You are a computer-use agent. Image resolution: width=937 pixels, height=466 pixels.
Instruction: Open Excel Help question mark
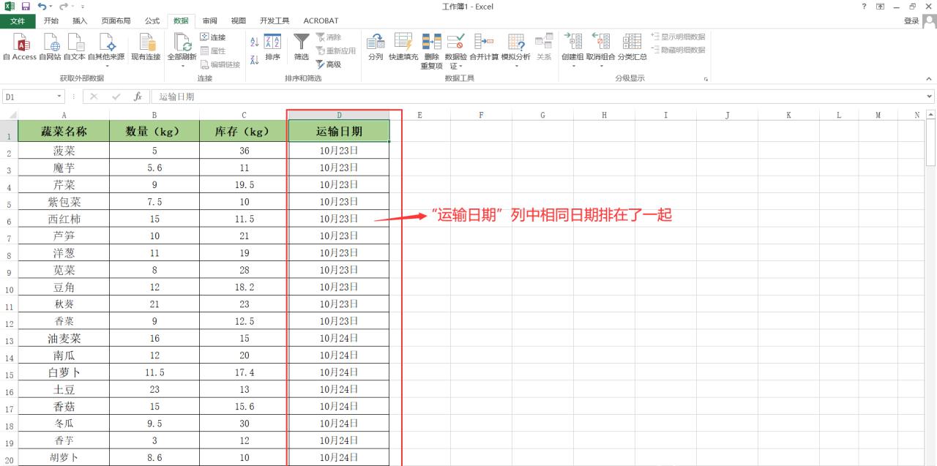865,7
